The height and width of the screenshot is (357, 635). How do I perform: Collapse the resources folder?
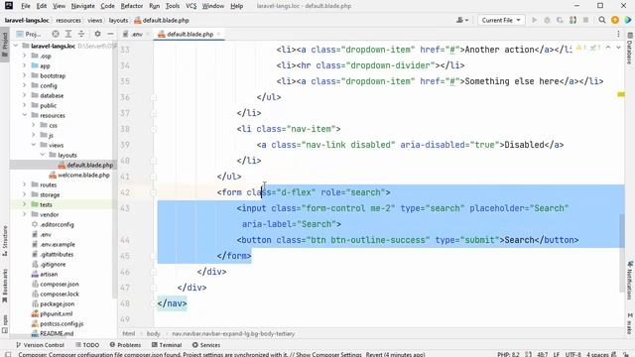pyautogui.click(x=24, y=115)
